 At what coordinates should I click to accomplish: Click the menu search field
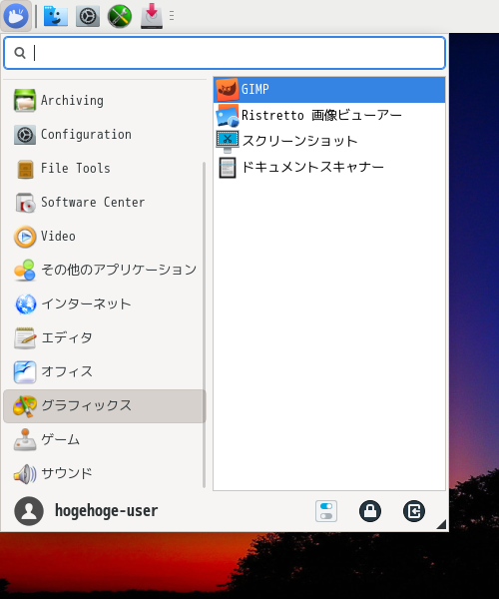pyautogui.click(x=225, y=53)
